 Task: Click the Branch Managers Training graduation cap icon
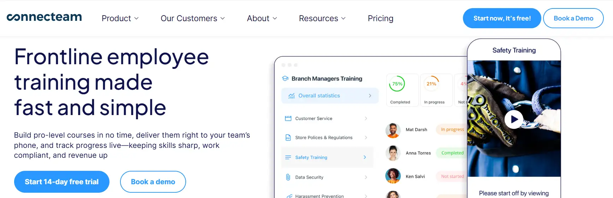point(285,78)
